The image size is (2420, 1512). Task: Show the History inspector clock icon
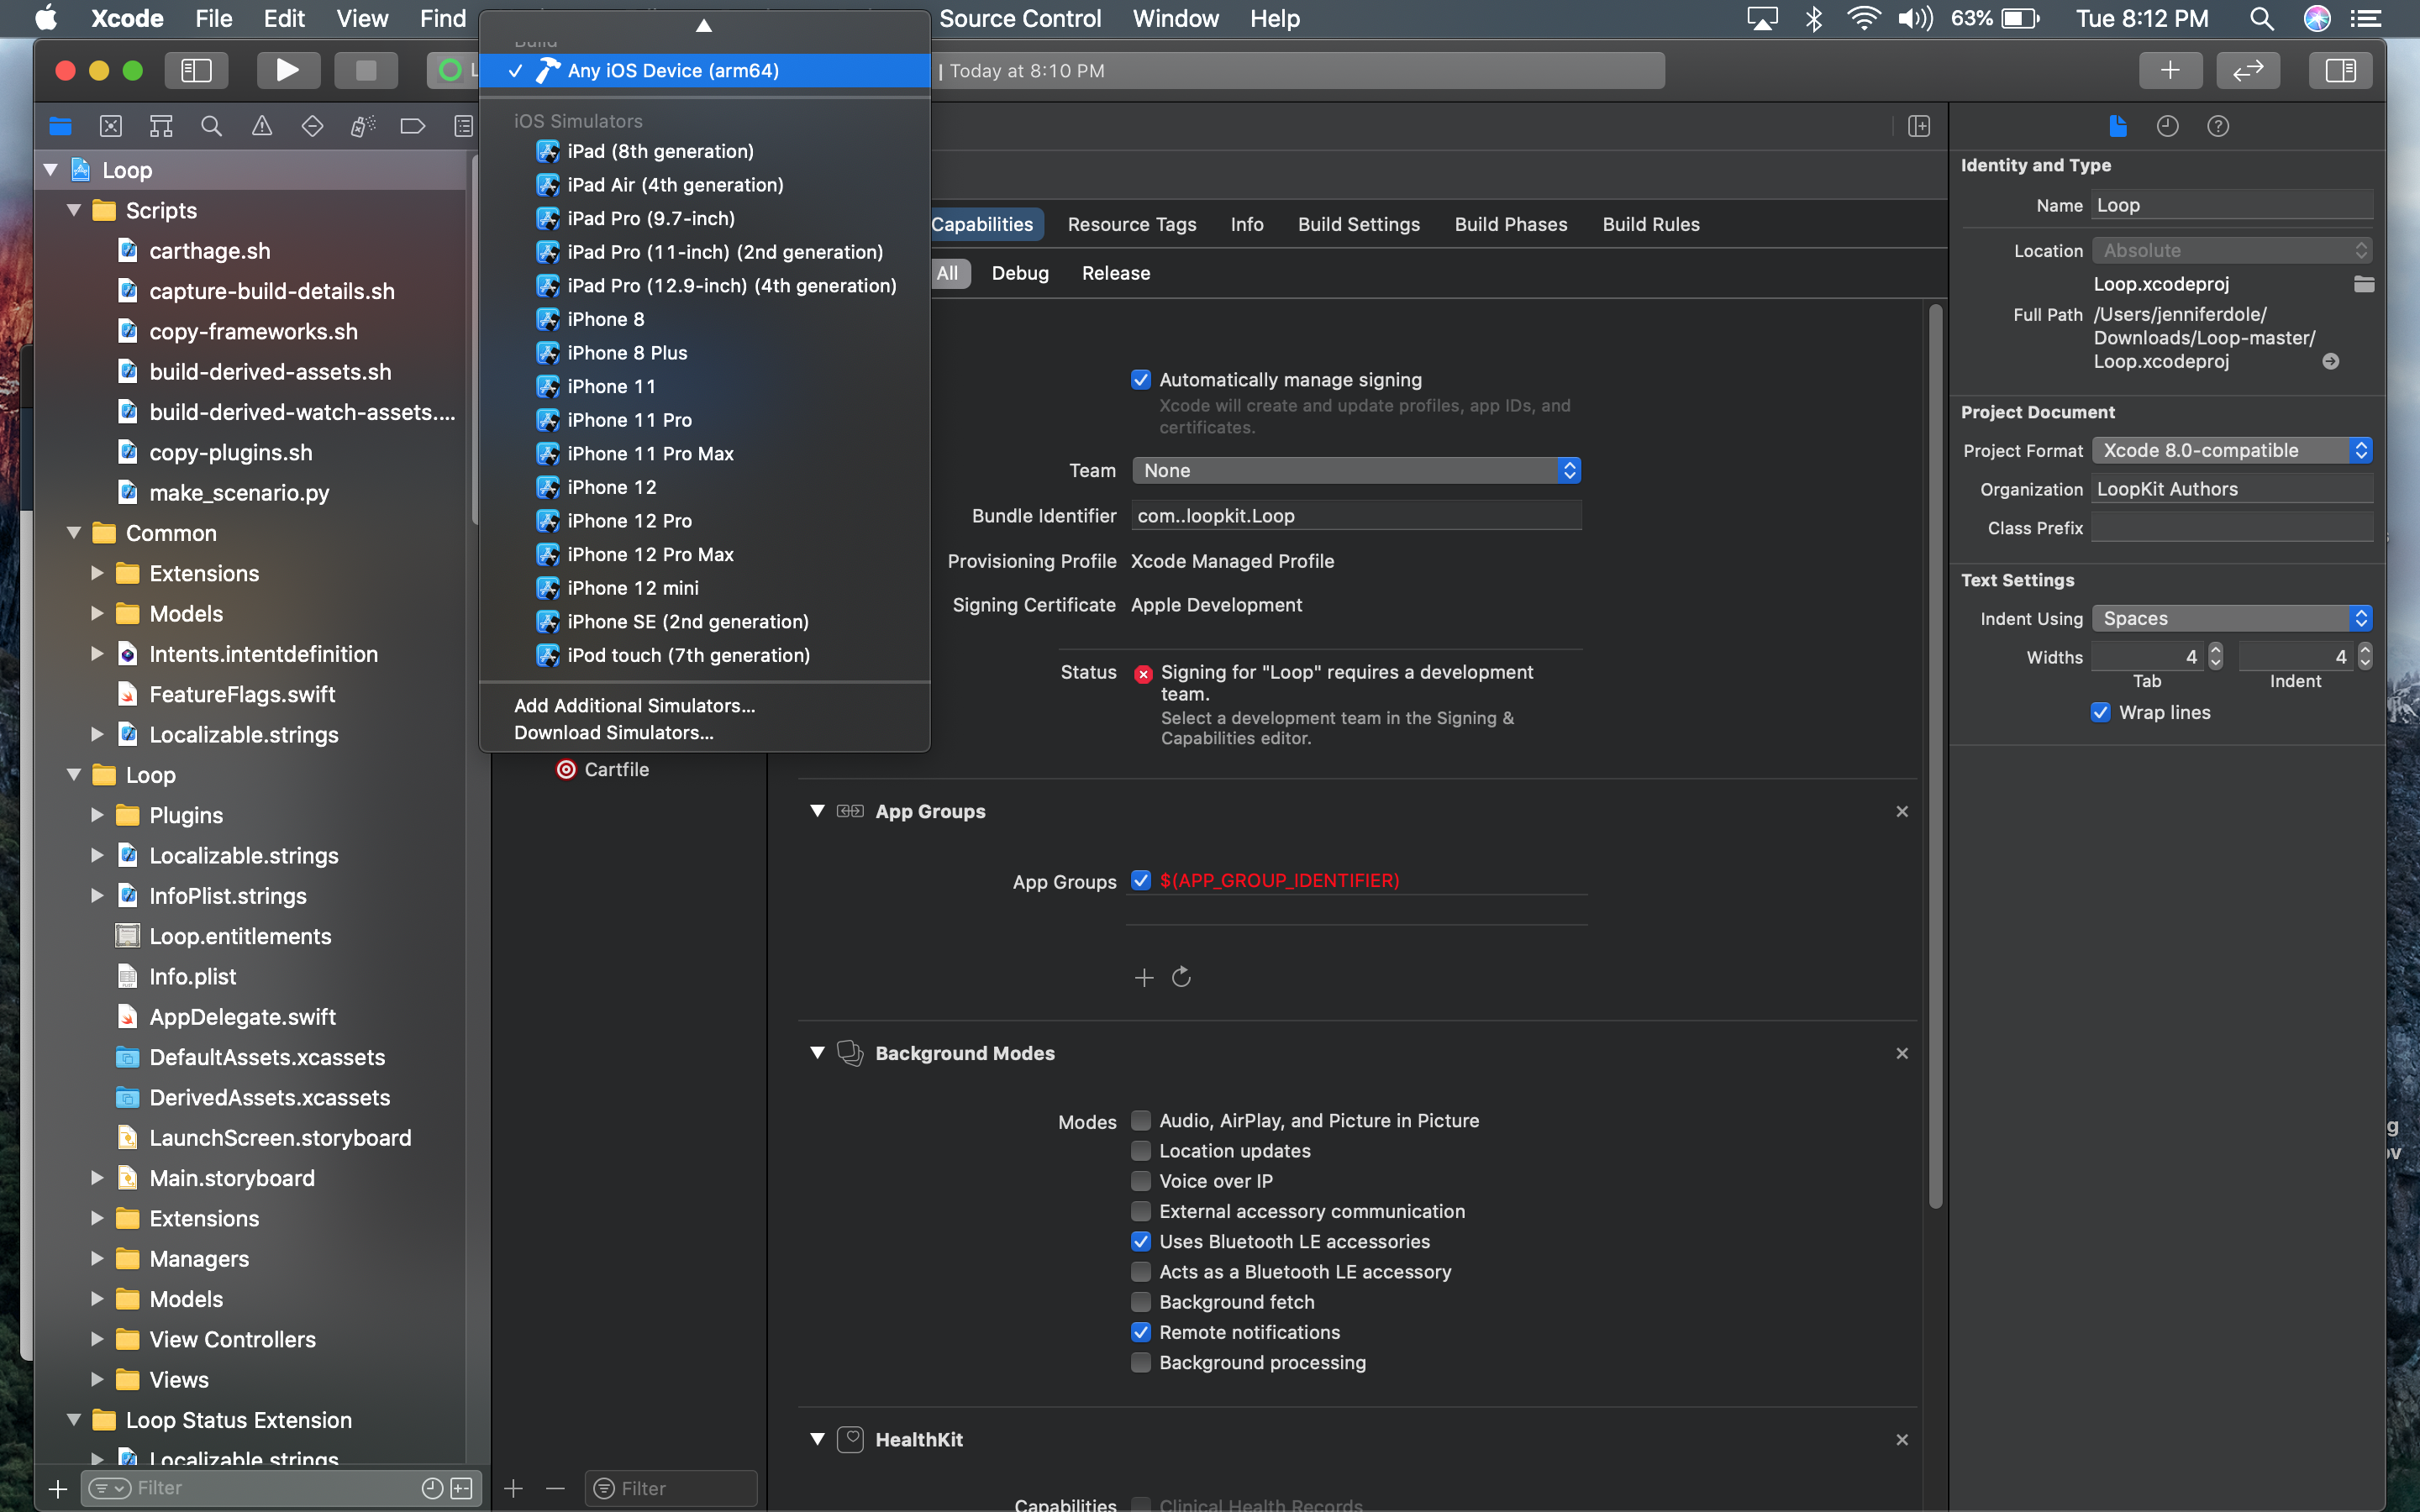click(2167, 126)
